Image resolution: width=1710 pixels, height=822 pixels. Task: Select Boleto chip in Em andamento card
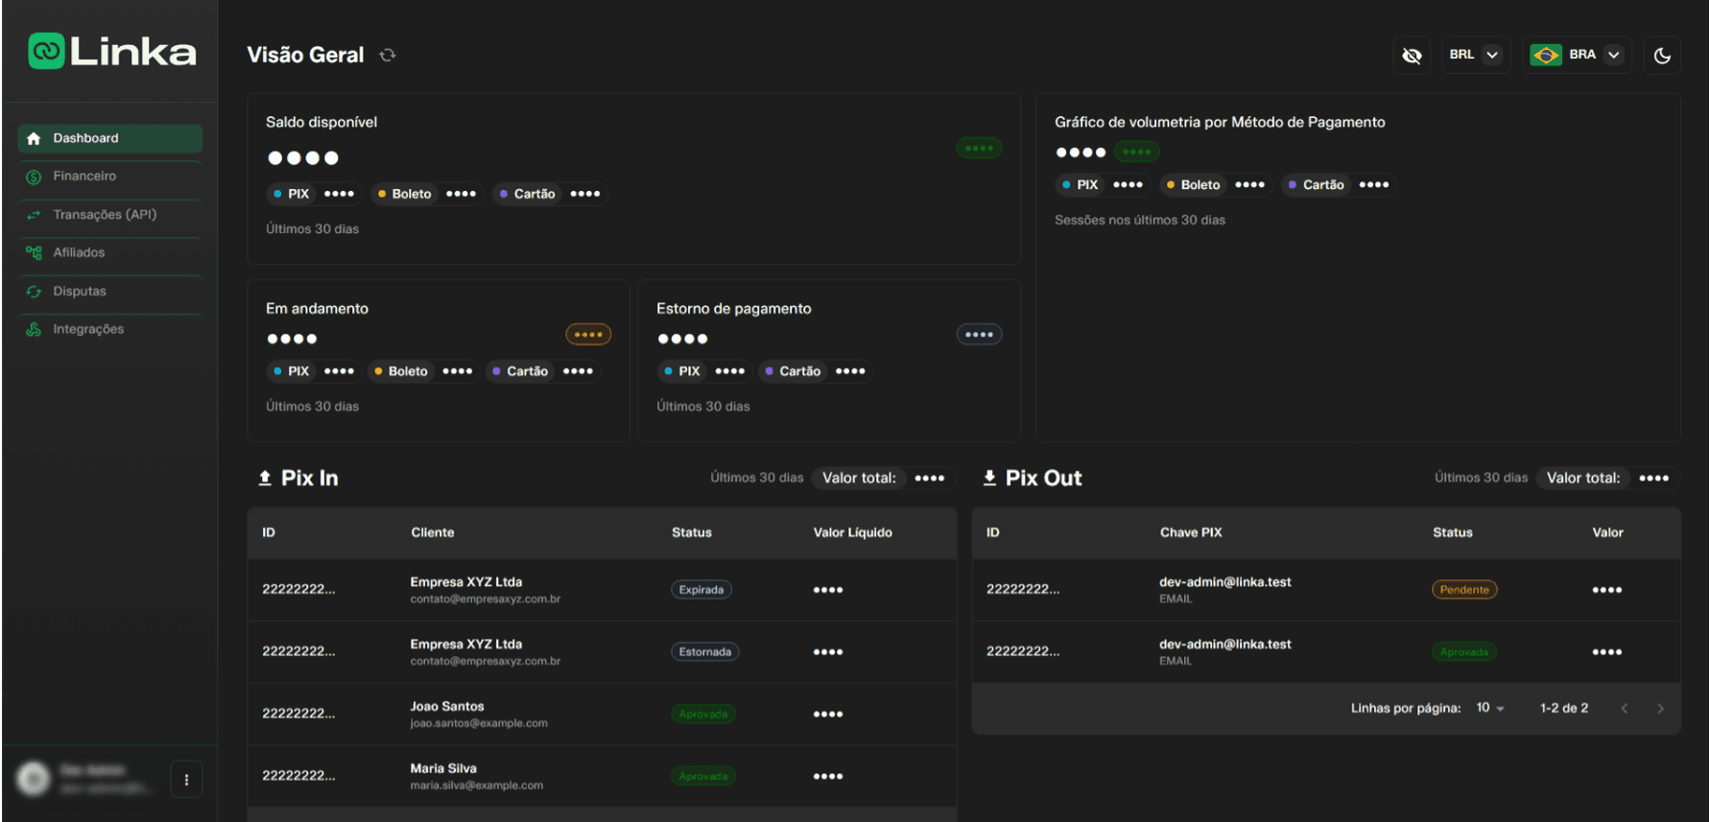pos(423,371)
